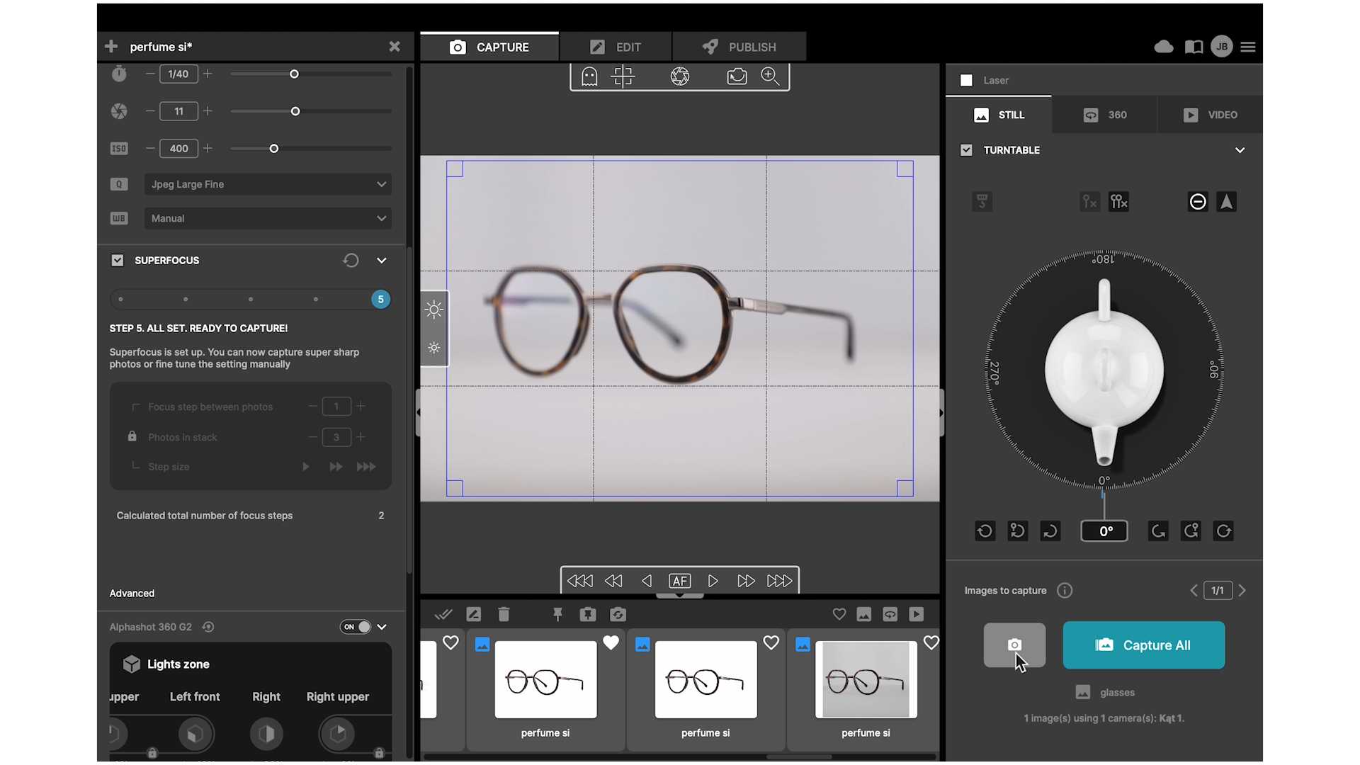Switch to the Edit tab
The width and height of the screenshot is (1360, 765).
click(x=615, y=47)
